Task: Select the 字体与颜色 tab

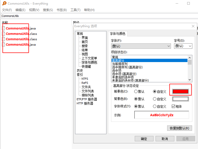Action: pyautogui.click(x=118, y=34)
